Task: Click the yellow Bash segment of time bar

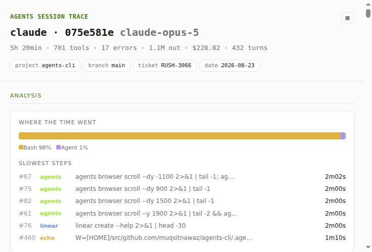Action: coord(180,136)
